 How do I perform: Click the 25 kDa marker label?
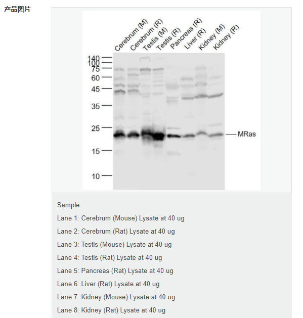coord(96,128)
